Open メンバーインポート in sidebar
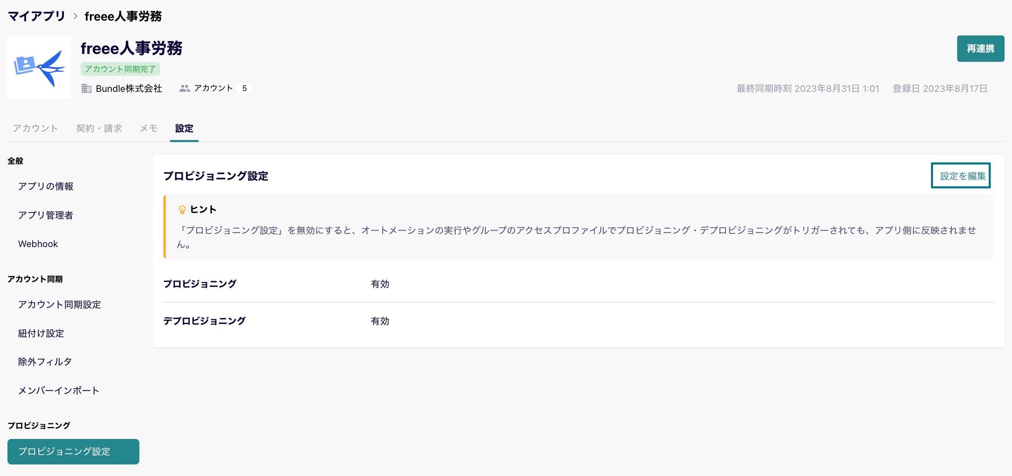Viewport: 1012px width, 476px height. click(x=59, y=391)
